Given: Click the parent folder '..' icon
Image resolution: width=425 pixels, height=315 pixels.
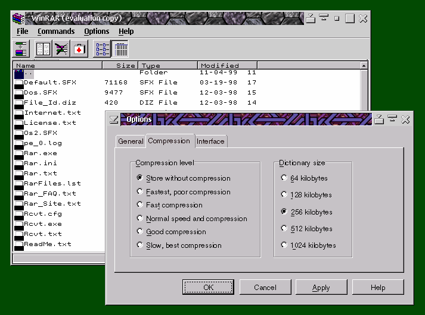Looking at the screenshot, I should 18,74.
